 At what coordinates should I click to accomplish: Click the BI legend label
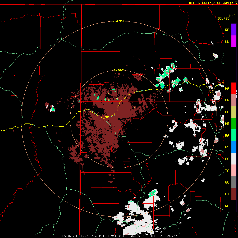(x=227, y=194)
